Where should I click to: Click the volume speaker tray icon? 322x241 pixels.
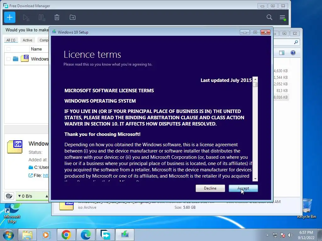pos(290,235)
